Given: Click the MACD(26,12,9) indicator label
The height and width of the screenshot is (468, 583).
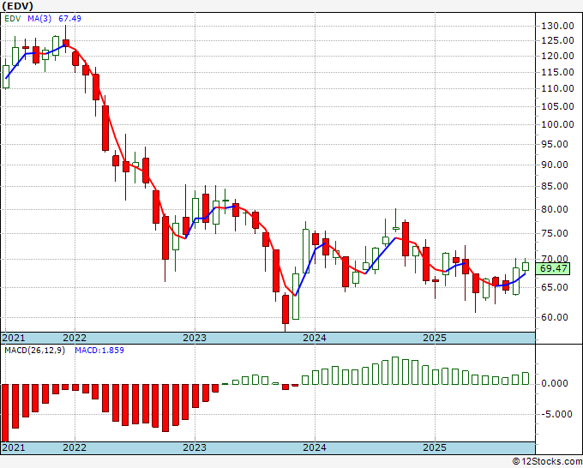Looking at the screenshot, I should [x=34, y=351].
